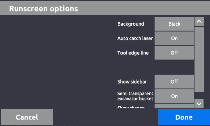Toggle Auto catch laser setting off

pos(174,38)
